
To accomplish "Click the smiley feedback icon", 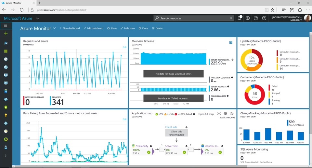I will click(256, 18).
